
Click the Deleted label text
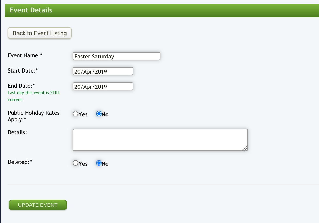[20, 162]
